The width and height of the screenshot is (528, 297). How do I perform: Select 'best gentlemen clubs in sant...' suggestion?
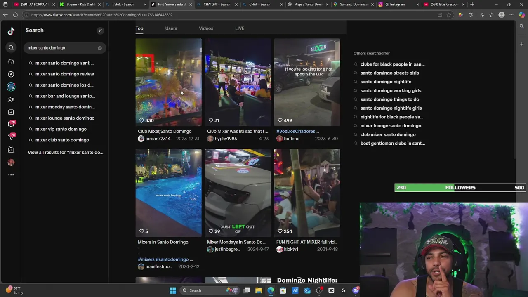pos(393,144)
